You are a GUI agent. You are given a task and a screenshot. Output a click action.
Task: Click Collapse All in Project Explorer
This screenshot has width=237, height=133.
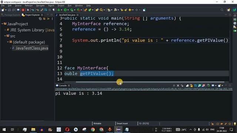40,19
